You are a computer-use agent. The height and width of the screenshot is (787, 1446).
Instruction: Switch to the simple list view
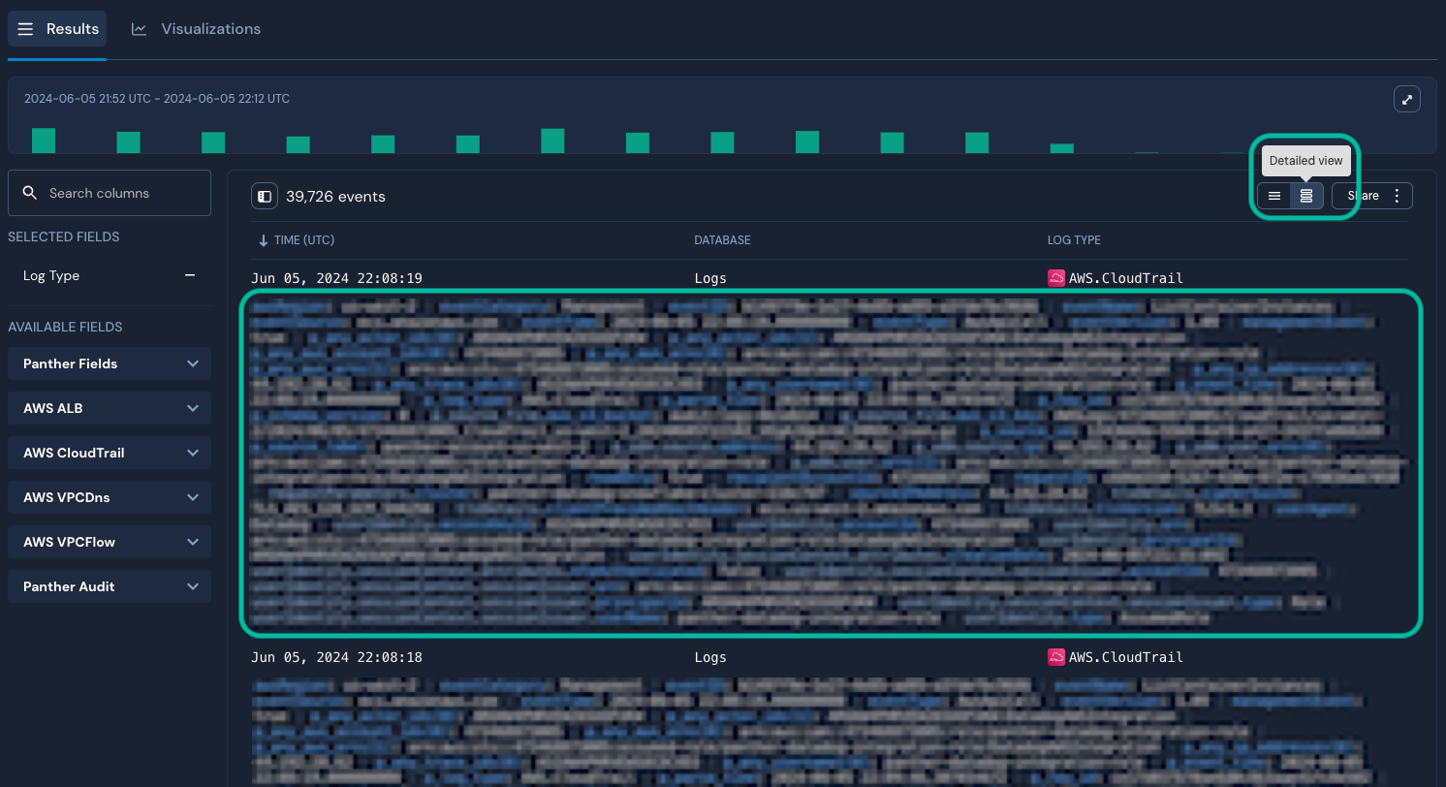pos(1273,196)
